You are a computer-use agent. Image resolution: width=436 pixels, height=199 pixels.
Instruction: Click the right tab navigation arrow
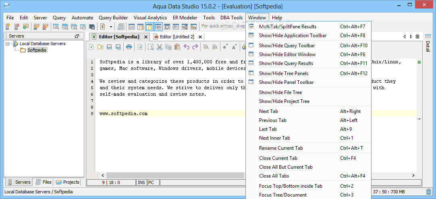pyautogui.click(x=411, y=36)
